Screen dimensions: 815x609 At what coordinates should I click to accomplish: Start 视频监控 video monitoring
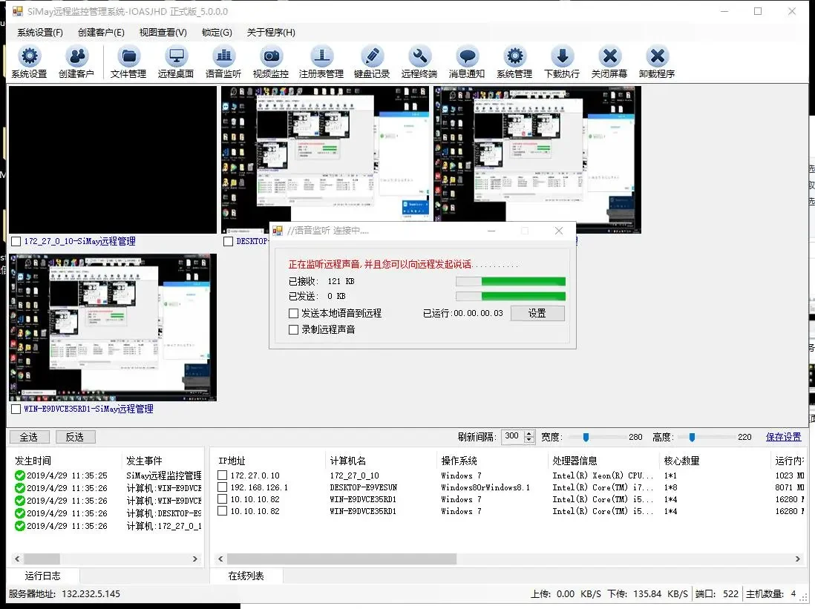pos(271,61)
